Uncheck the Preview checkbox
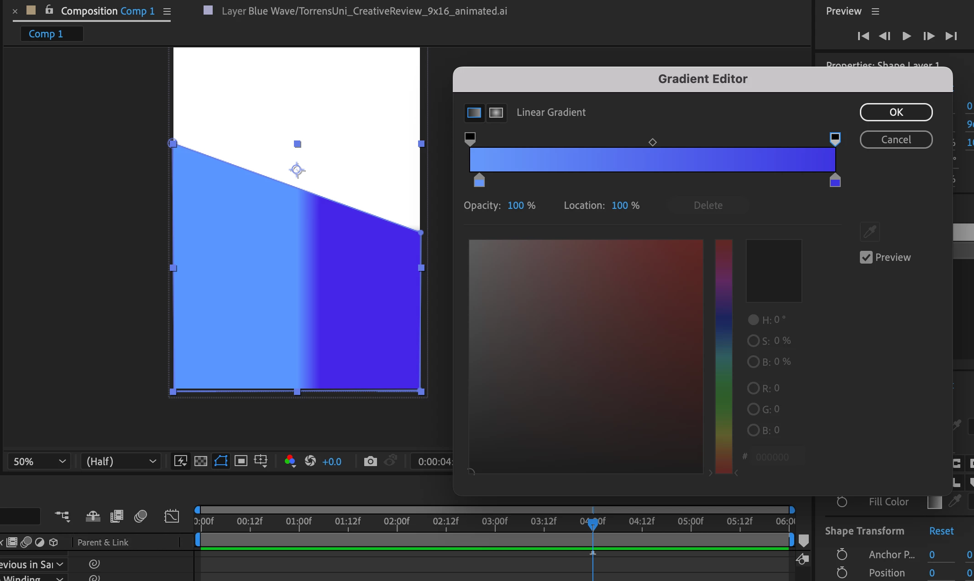 point(866,258)
